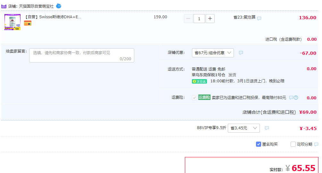Viewport: 322px width, 173px height.
Task: Click the 159.00 unit price
Action: coord(161,17)
